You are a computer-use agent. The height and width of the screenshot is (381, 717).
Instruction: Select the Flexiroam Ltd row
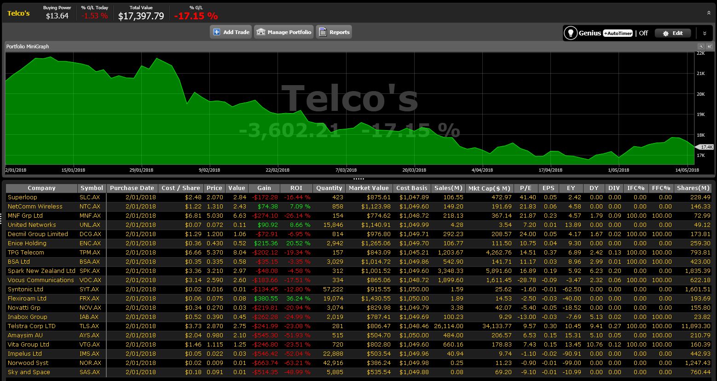coord(359,298)
